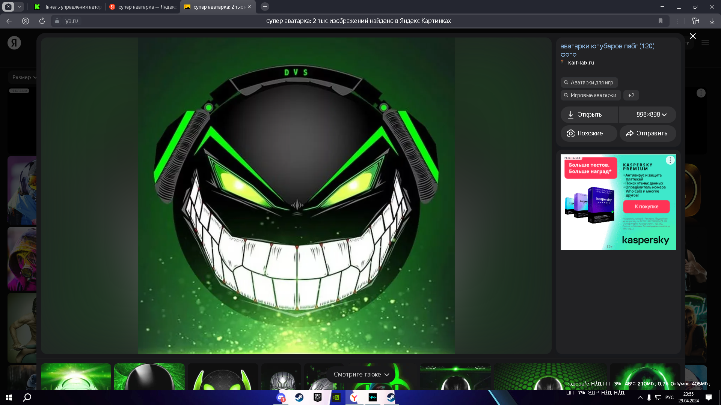Show the +2 additional tags
The image size is (721, 405).
click(x=631, y=95)
